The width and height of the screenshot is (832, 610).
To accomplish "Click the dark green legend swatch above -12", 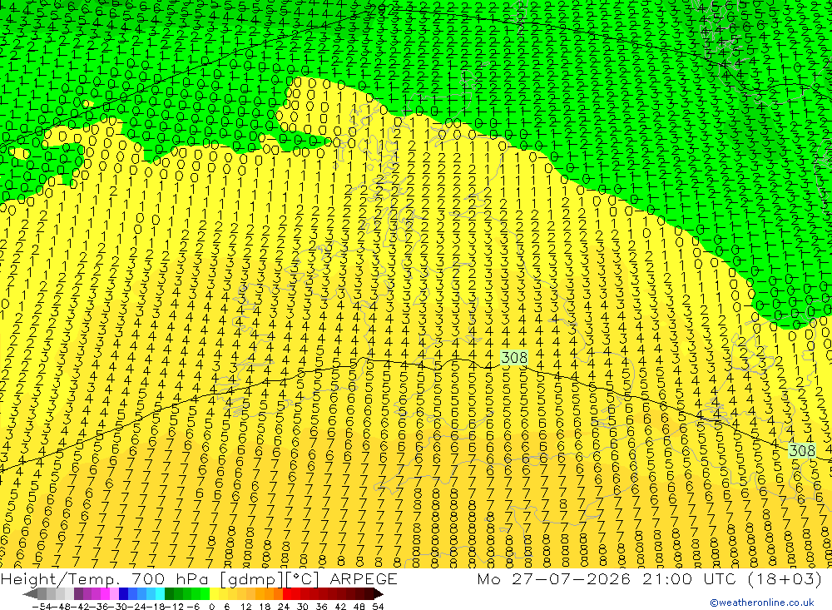I will click(x=169, y=594).
